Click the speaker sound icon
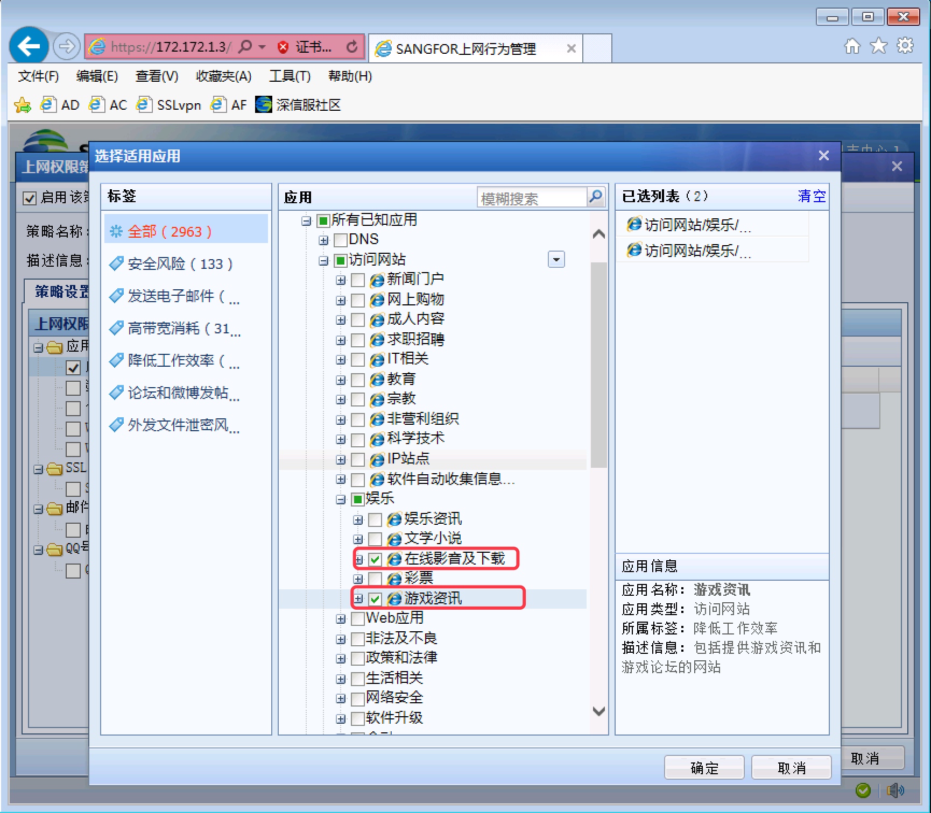The height and width of the screenshot is (813, 931). 895,789
